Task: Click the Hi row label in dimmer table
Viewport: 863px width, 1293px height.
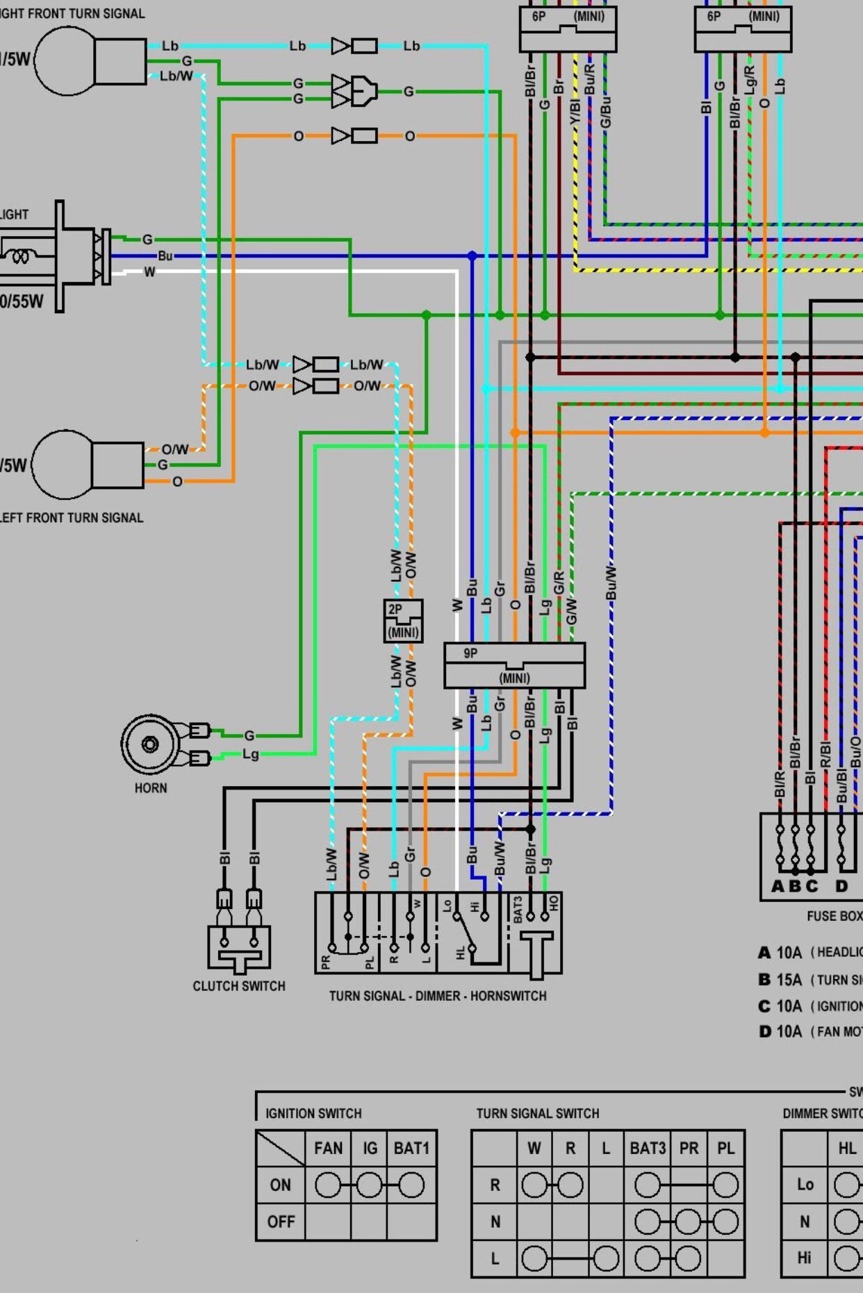Action: (805, 1258)
